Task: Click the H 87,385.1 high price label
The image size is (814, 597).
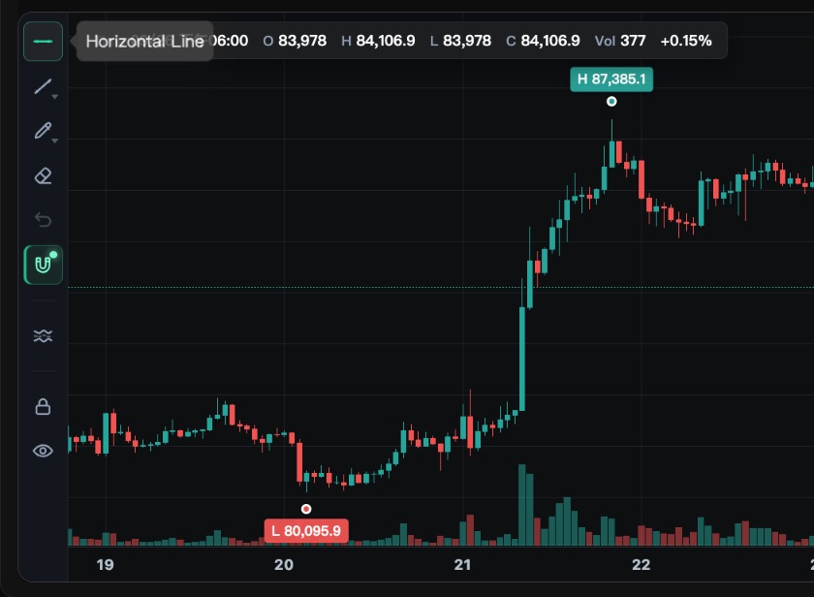Action: click(x=611, y=79)
